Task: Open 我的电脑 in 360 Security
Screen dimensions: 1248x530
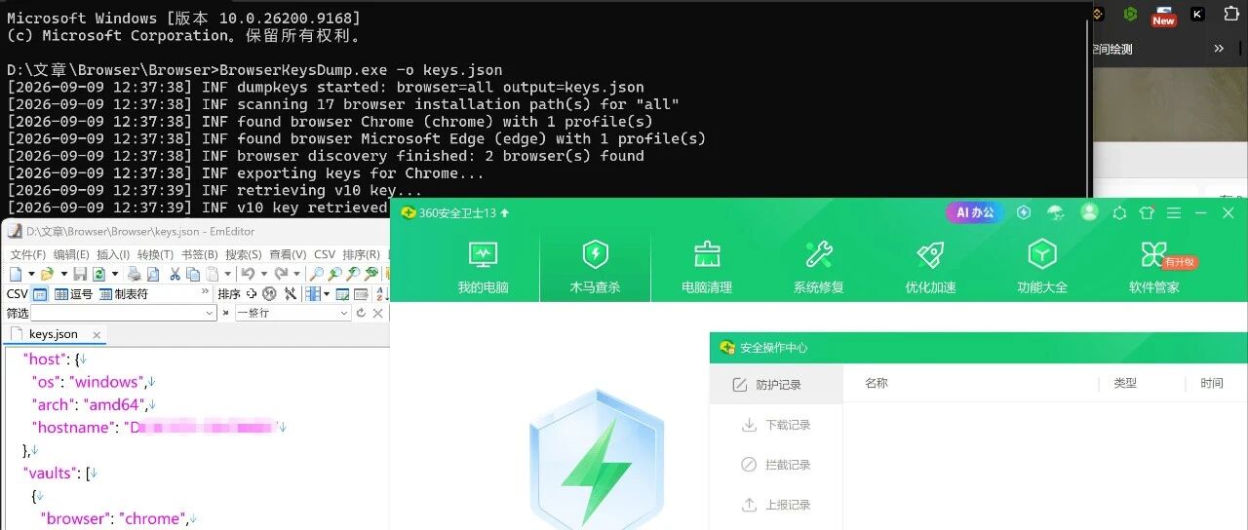Action: (484, 266)
